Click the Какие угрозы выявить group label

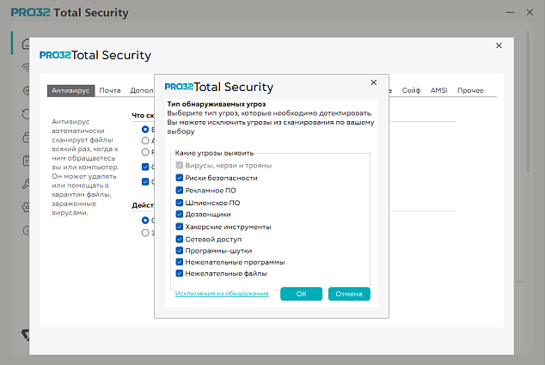click(214, 153)
